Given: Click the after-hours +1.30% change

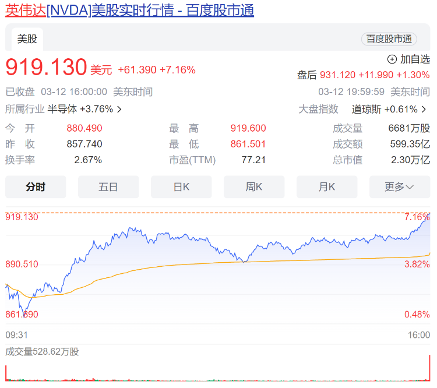Looking at the screenshot, I should (413, 75).
